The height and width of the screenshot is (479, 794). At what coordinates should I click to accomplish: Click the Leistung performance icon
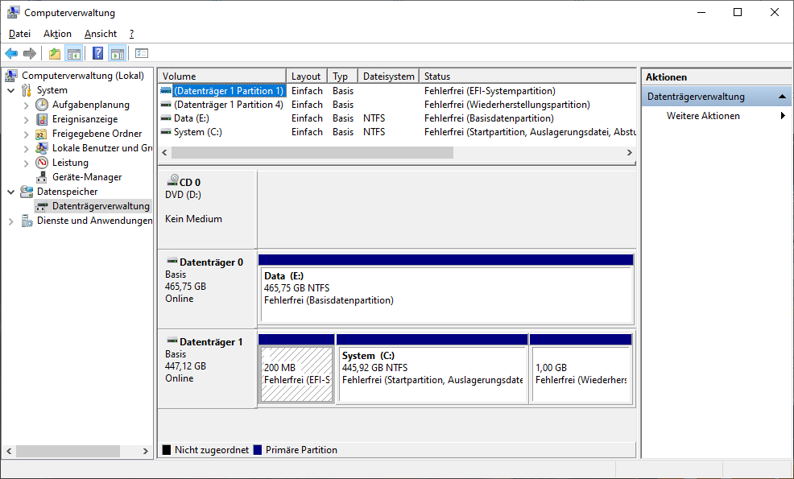coord(42,163)
